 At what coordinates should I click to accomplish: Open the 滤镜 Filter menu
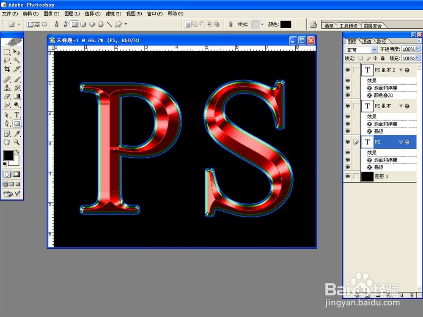tap(113, 13)
